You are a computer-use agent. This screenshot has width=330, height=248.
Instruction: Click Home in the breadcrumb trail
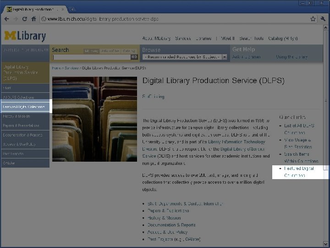[56, 68]
